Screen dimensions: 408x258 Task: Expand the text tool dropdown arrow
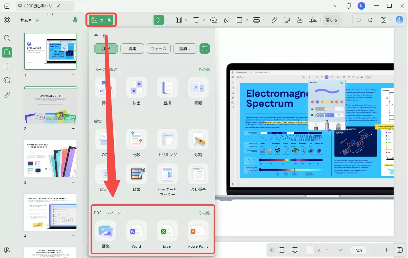coord(204,20)
